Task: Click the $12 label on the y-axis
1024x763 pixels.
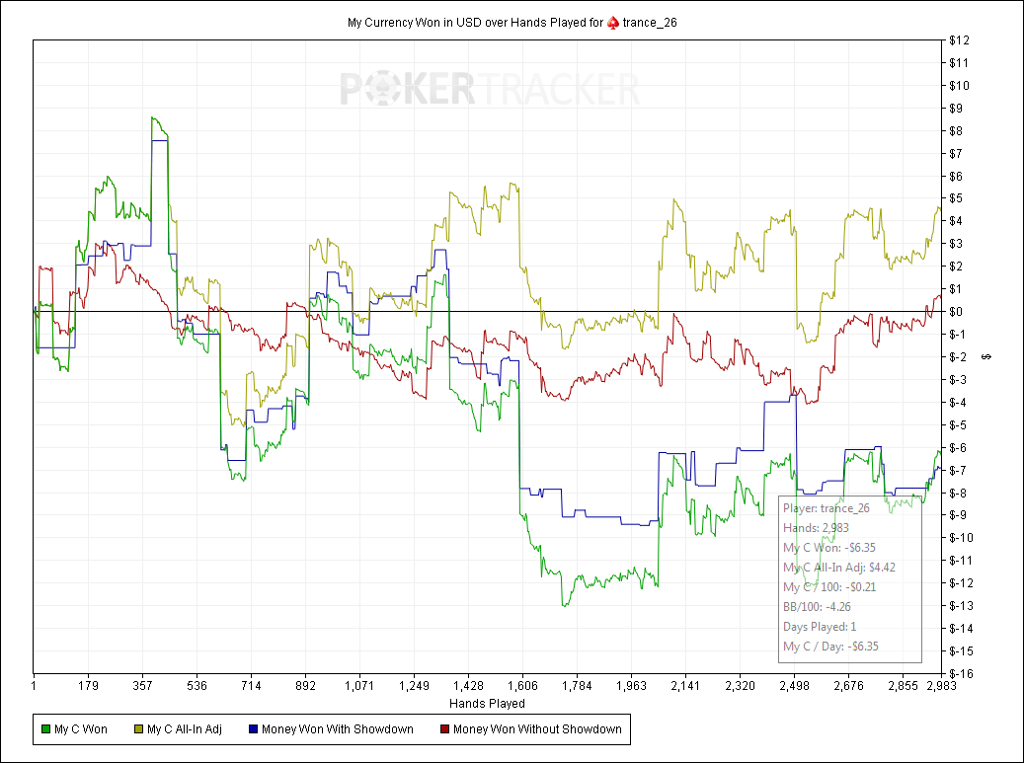Action: [959, 40]
